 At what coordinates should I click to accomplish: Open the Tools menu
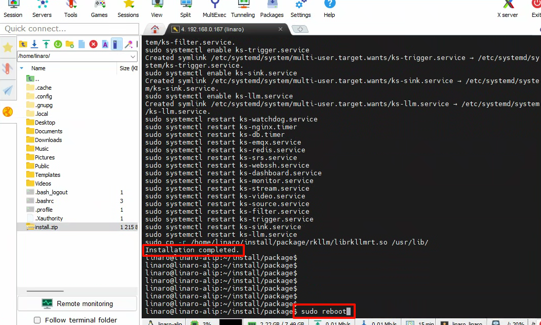click(70, 9)
